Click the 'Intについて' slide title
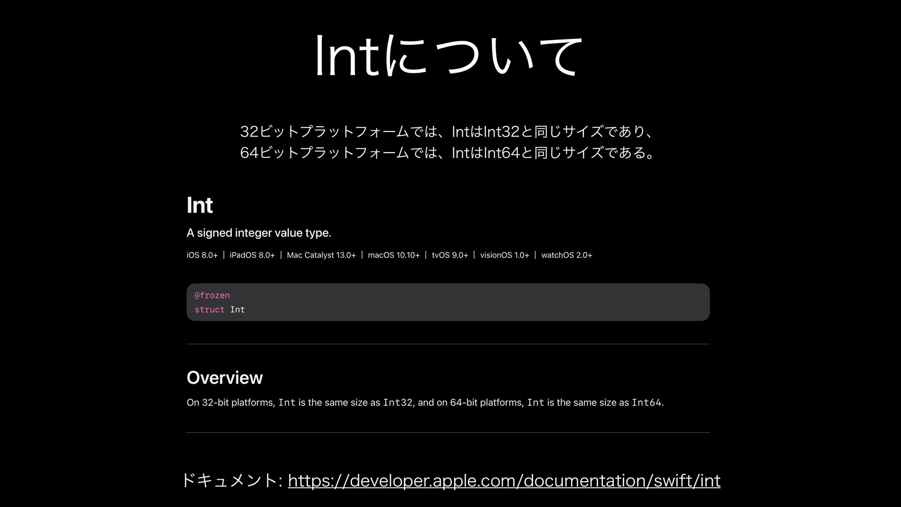 click(450, 56)
